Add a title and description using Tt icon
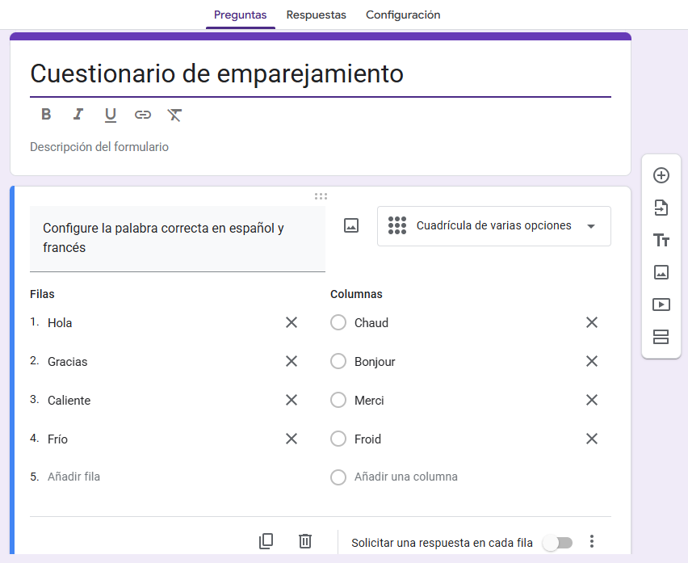This screenshot has width=688, height=563. click(661, 240)
